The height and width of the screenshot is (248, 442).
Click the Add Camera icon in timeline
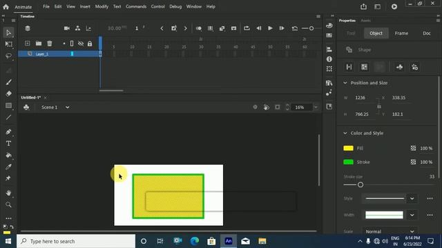(x=66, y=28)
